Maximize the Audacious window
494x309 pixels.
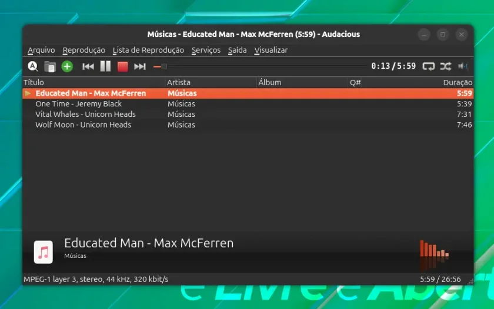(x=443, y=35)
